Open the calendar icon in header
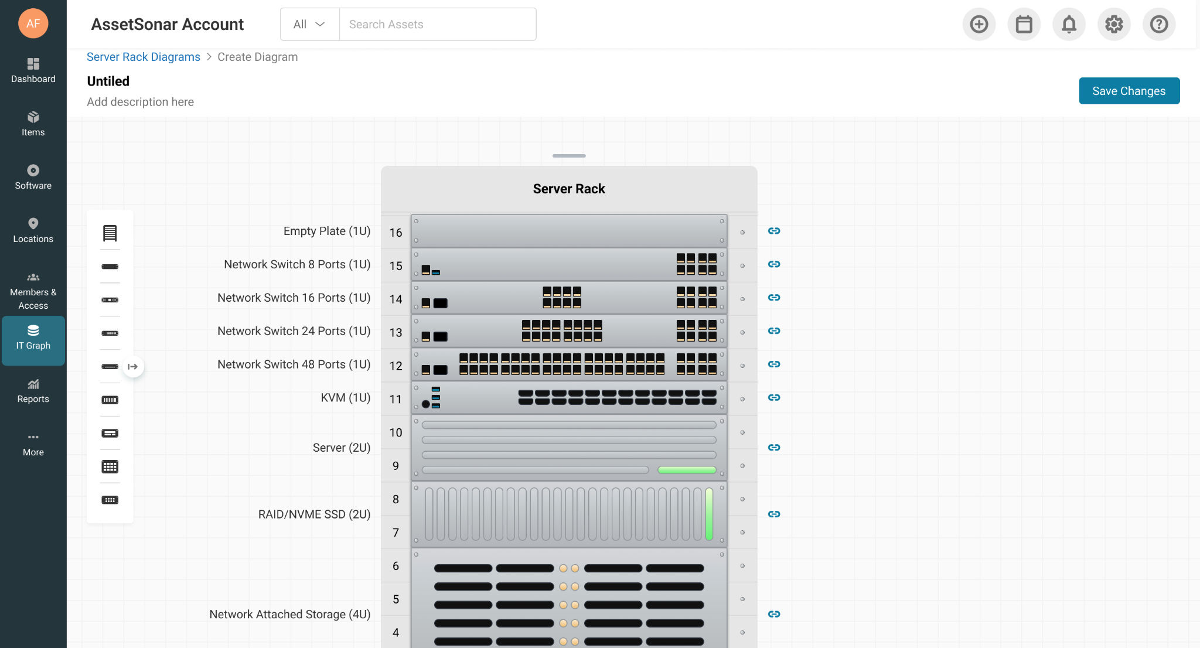Image resolution: width=1200 pixels, height=648 pixels. pos(1024,24)
